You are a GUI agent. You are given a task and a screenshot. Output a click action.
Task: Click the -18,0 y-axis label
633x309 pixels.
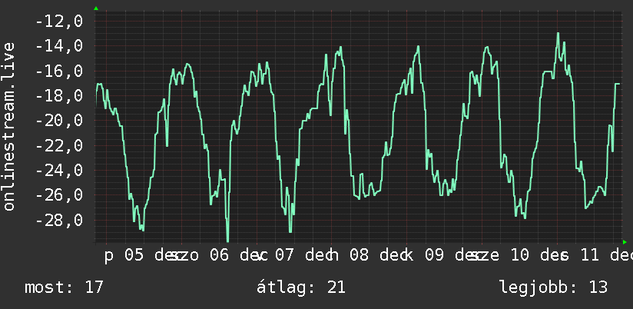coord(59,96)
